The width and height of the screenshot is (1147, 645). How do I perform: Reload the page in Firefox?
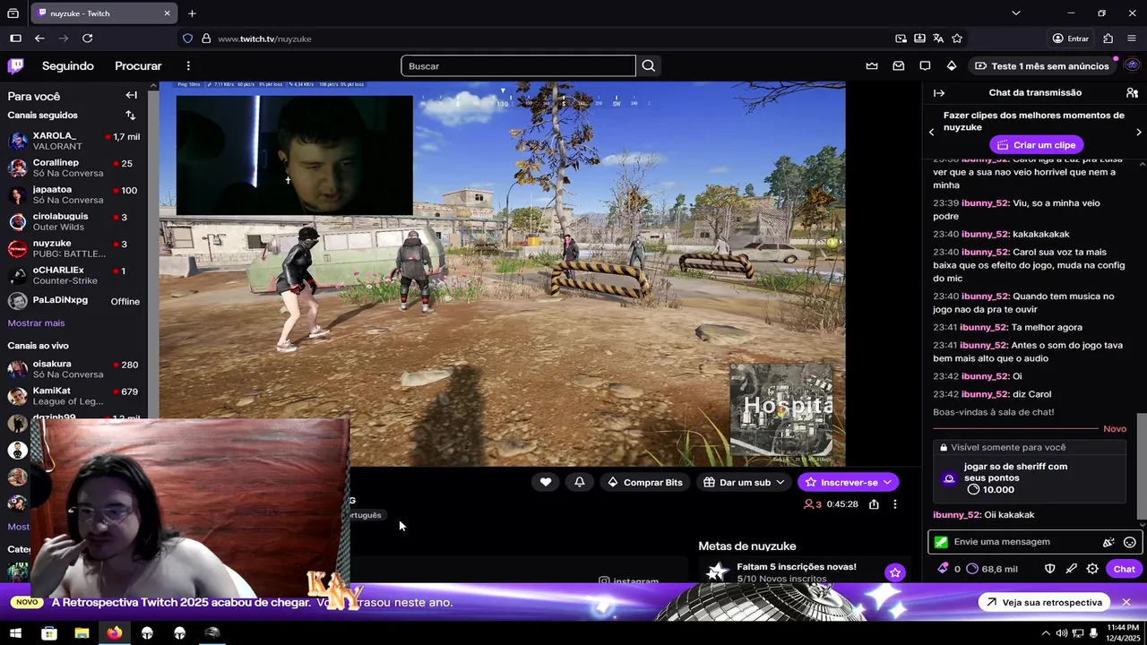87,39
